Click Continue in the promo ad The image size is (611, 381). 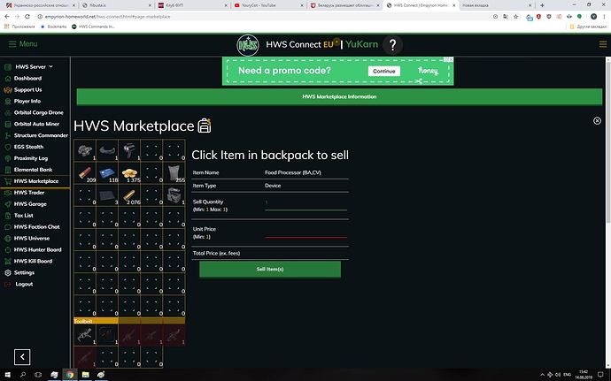pyautogui.click(x=383, y=72)
